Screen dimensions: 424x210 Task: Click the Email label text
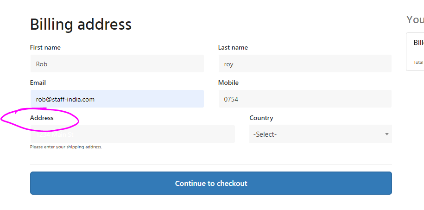[38, 83]
